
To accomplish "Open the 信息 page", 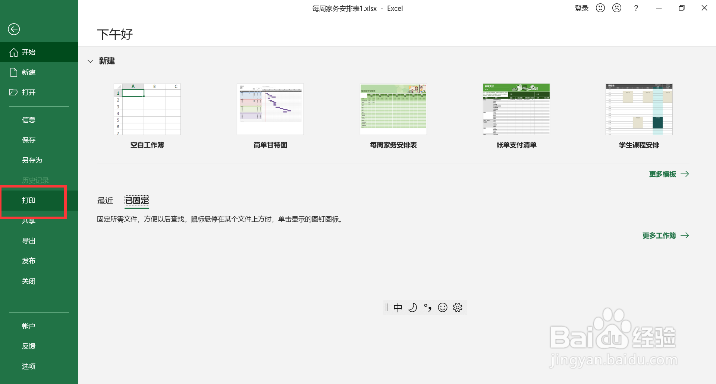I will point(39,120).
